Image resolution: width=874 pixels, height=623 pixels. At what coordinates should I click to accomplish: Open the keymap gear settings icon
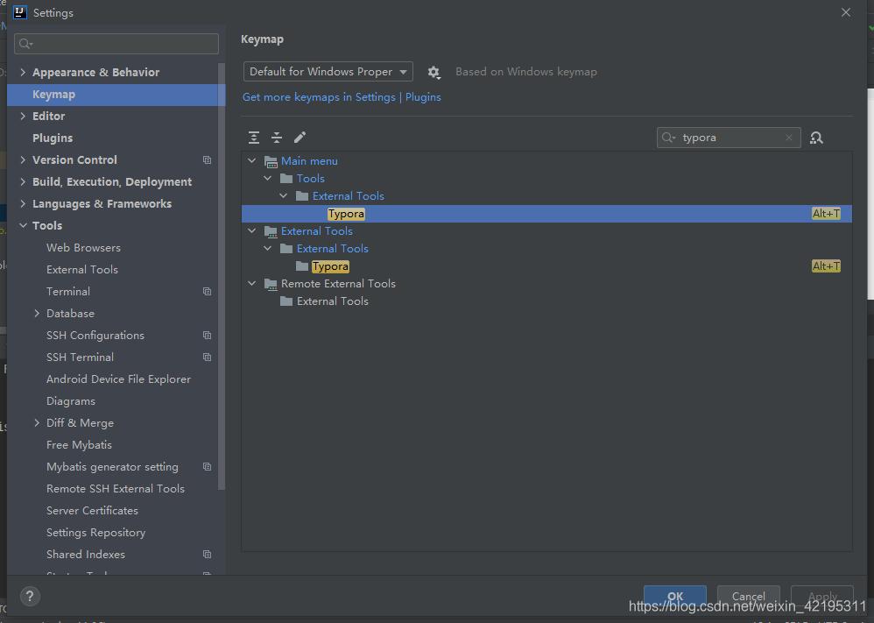click(433, 73)
